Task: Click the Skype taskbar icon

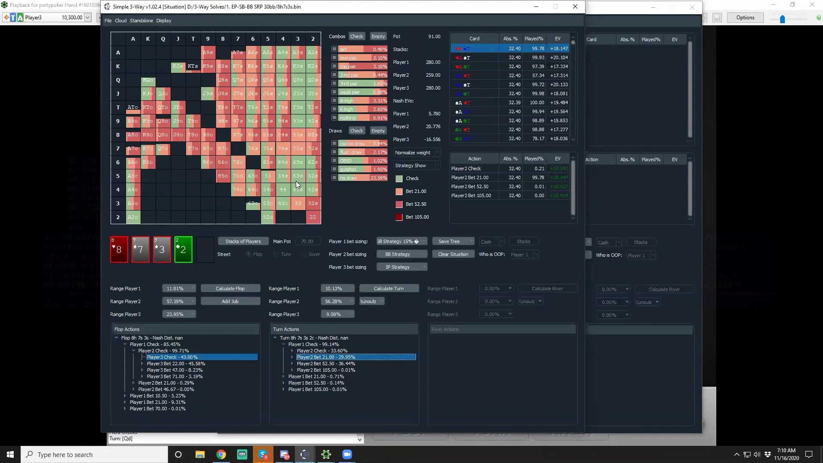Action: pyautogui.click(x=263, y=454)
